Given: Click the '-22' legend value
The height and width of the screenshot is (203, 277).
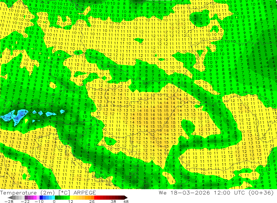Looking at the screenshot, I should coord(25,201).
